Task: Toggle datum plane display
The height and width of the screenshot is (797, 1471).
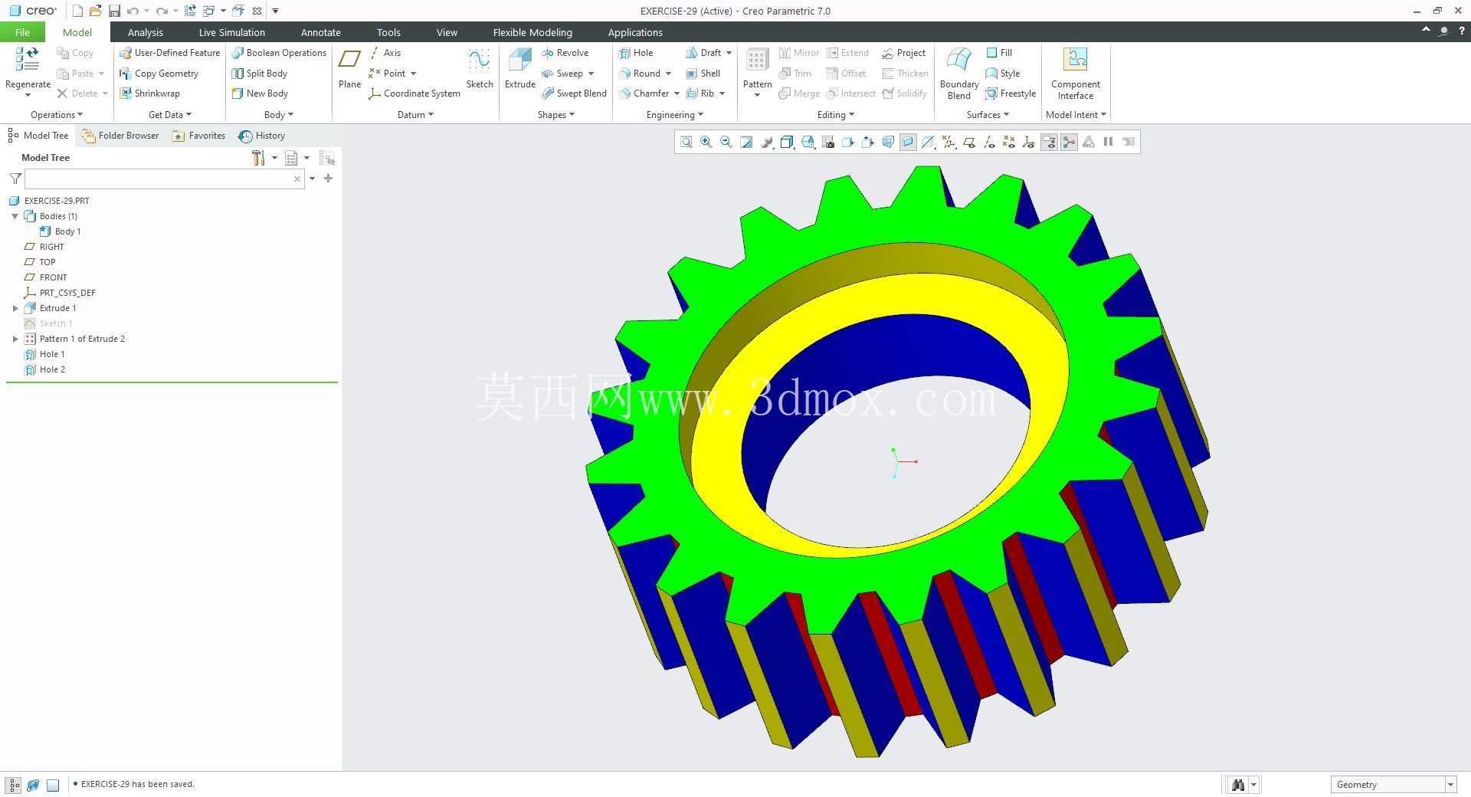Action: [969, 142]
